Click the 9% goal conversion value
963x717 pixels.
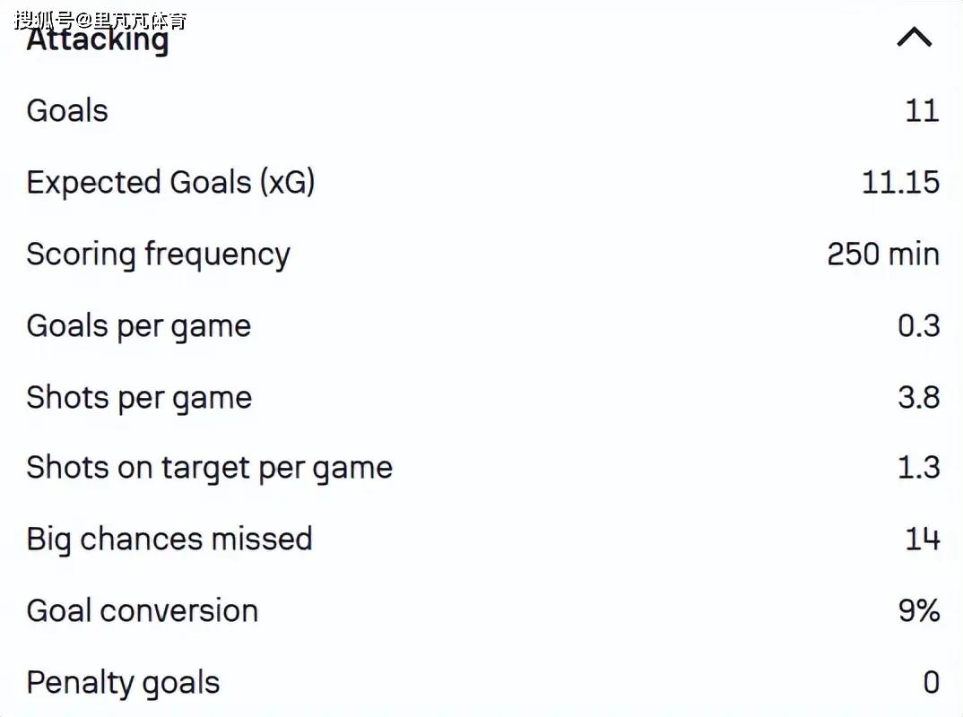pos(919,611)
